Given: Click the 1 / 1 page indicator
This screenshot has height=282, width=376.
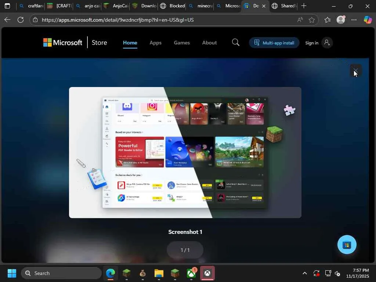Looking at the screenshot, I should coord(185,250).
